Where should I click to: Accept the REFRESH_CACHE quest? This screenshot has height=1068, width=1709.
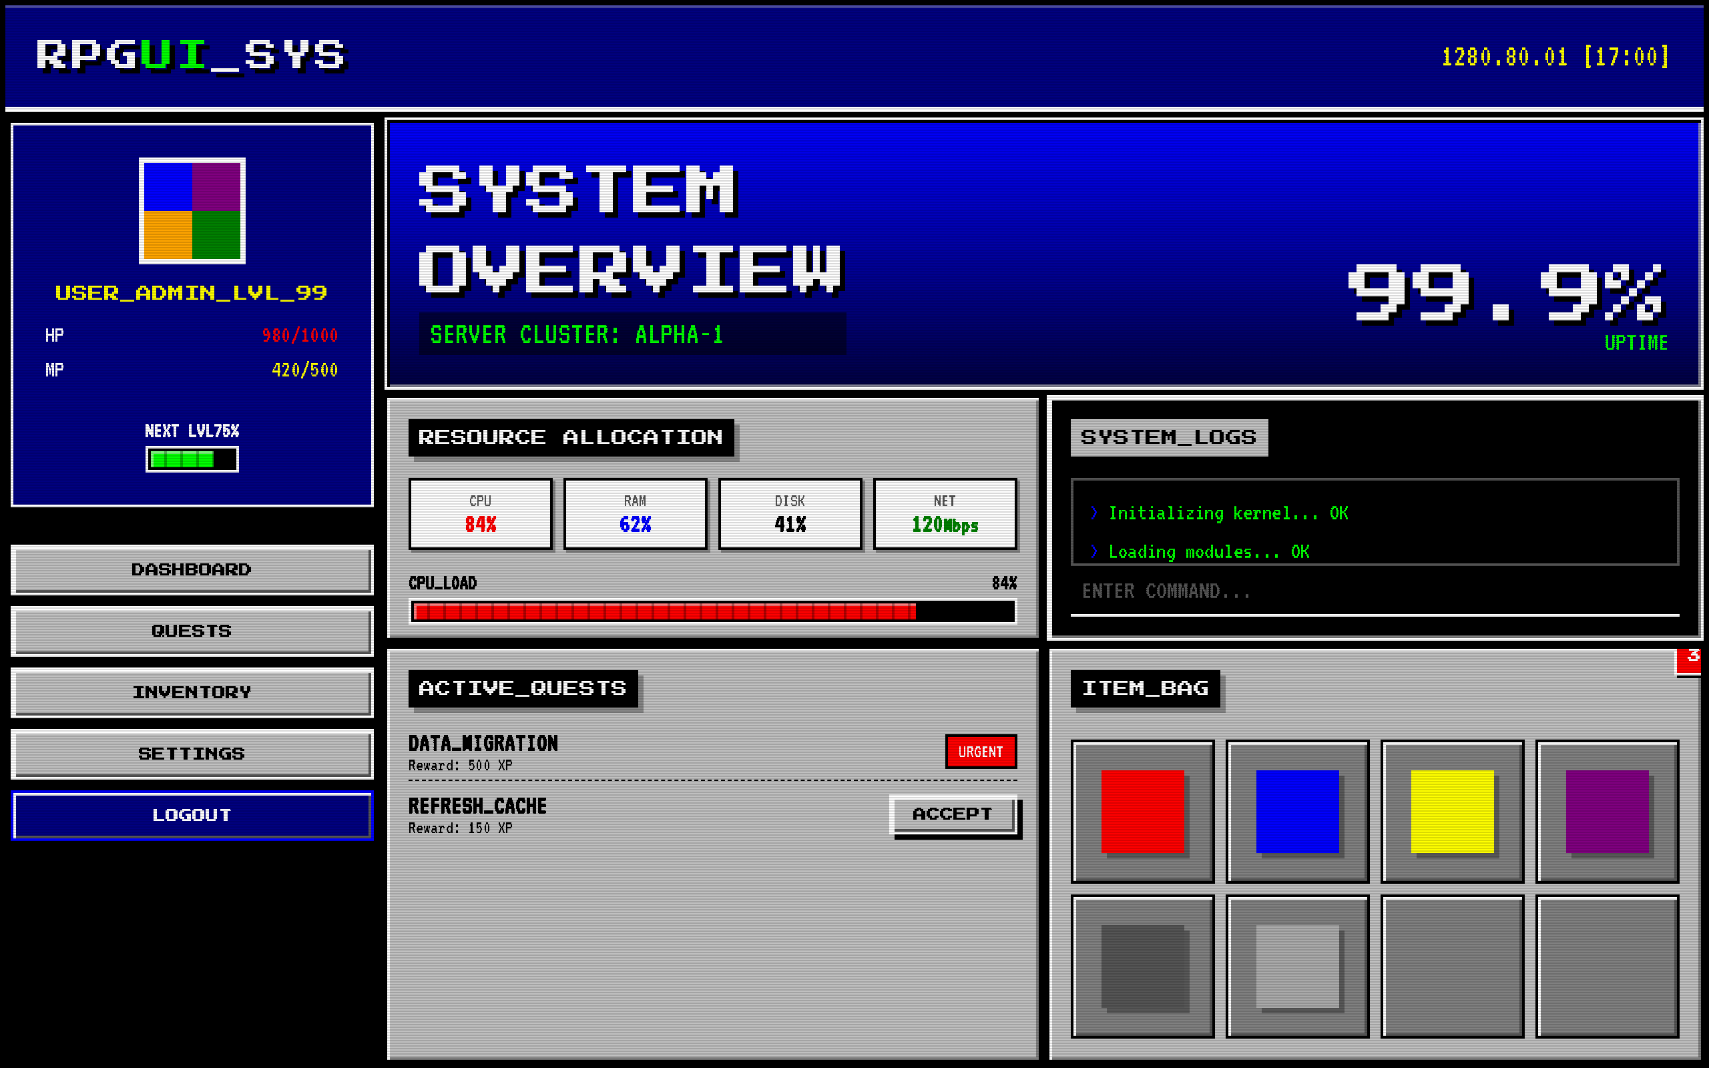click(953, 813)
